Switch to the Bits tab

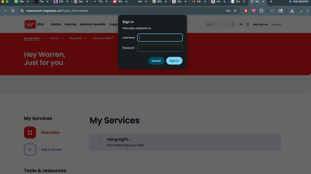tap(157, 2)
